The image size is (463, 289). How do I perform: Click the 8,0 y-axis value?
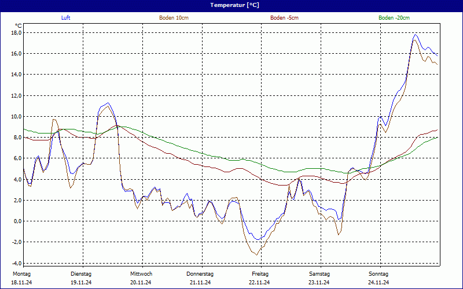[18, 138]
